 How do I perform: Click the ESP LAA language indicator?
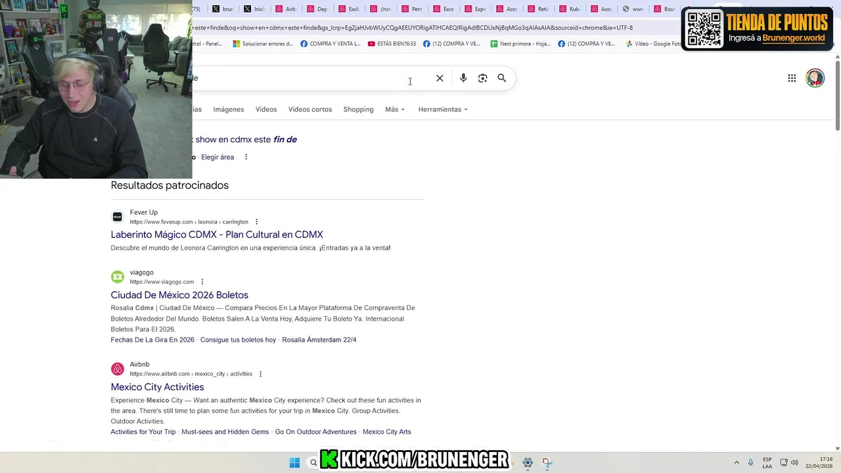tap(767, 462)
